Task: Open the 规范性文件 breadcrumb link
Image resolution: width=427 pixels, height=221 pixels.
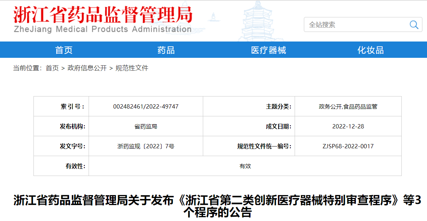Action: (132, 68)
